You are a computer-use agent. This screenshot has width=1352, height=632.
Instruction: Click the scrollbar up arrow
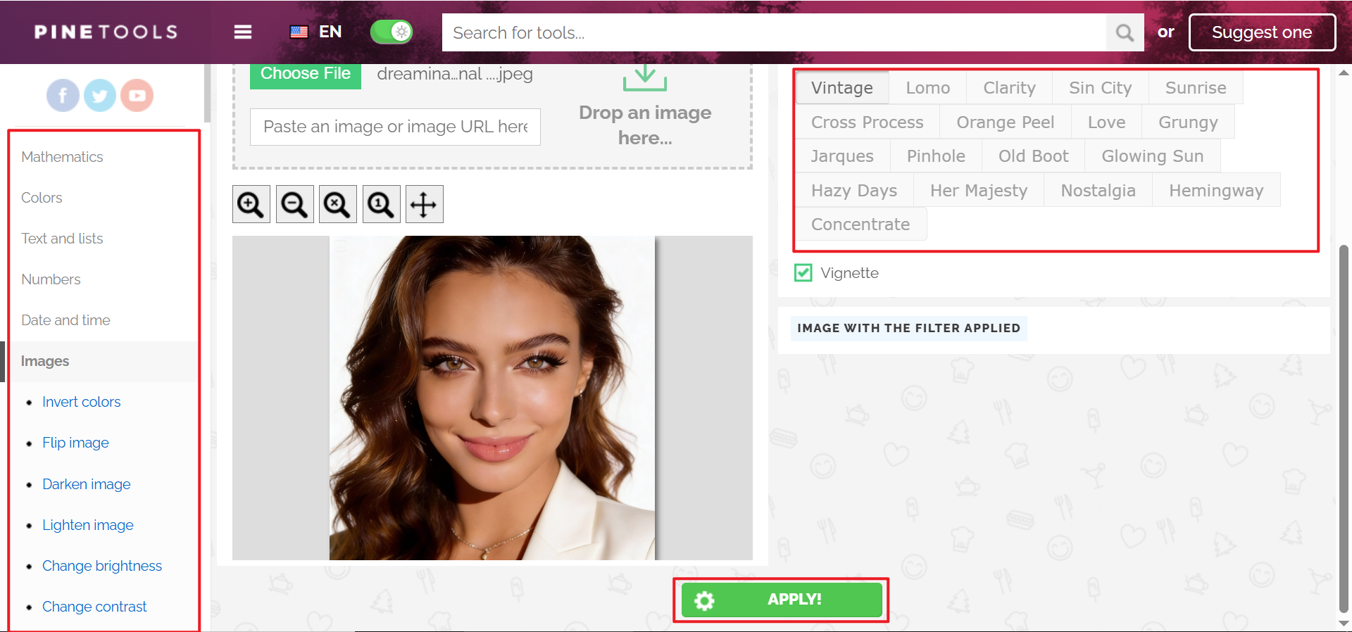(1344, 72)
